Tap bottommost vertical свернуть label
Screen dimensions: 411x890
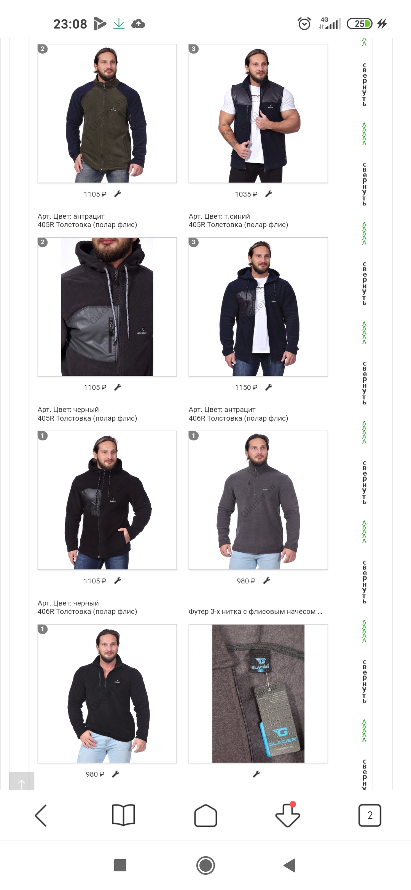coord(365,774)
